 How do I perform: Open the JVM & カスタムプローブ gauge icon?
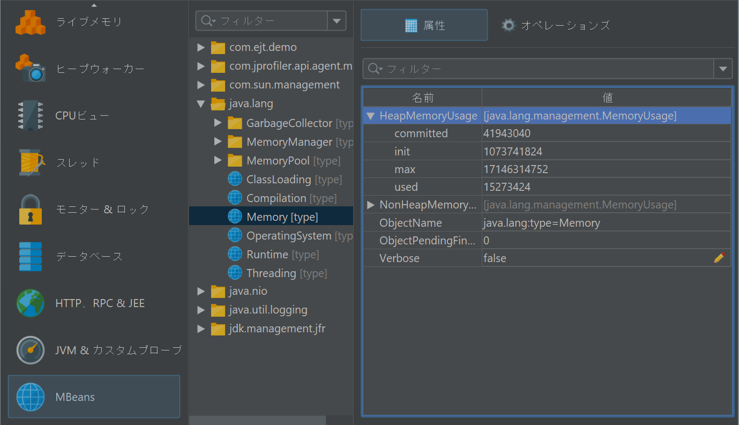pos(31,350)
